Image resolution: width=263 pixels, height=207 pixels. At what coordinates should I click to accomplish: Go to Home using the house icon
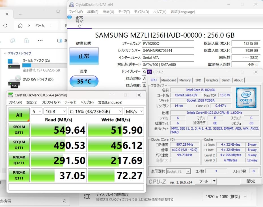coord(20,25)
